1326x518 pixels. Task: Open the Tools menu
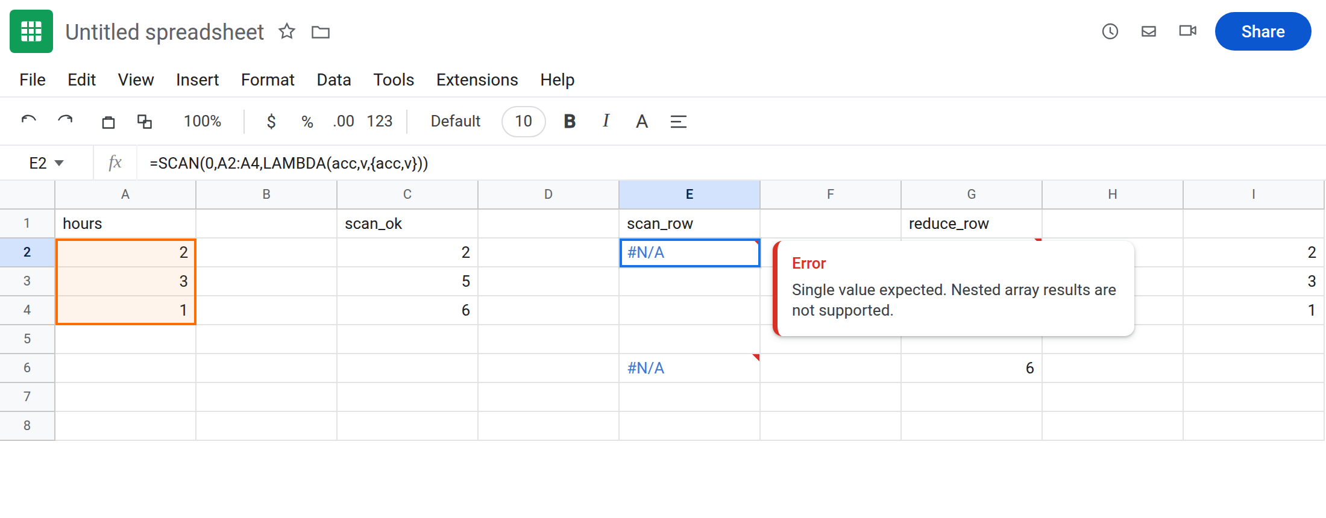pos(394,80)
